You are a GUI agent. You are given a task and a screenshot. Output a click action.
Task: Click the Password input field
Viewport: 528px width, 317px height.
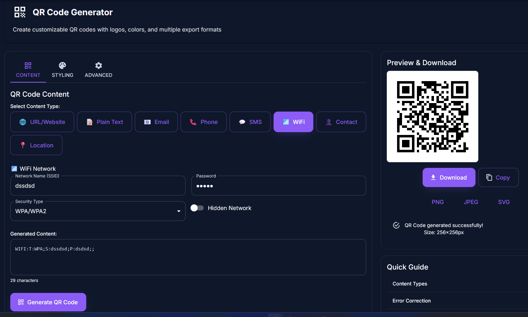(279, 186)
